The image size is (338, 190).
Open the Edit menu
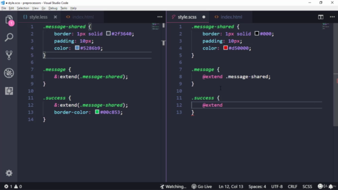click(x=11, y=8)
